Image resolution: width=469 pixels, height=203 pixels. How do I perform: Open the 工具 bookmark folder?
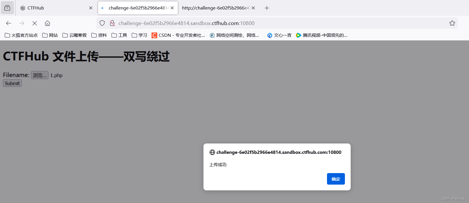coord(119,35)
